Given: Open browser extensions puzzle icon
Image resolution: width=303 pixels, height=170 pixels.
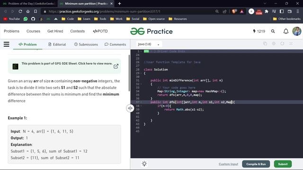Looking at the screenshot, I should 267,11.
